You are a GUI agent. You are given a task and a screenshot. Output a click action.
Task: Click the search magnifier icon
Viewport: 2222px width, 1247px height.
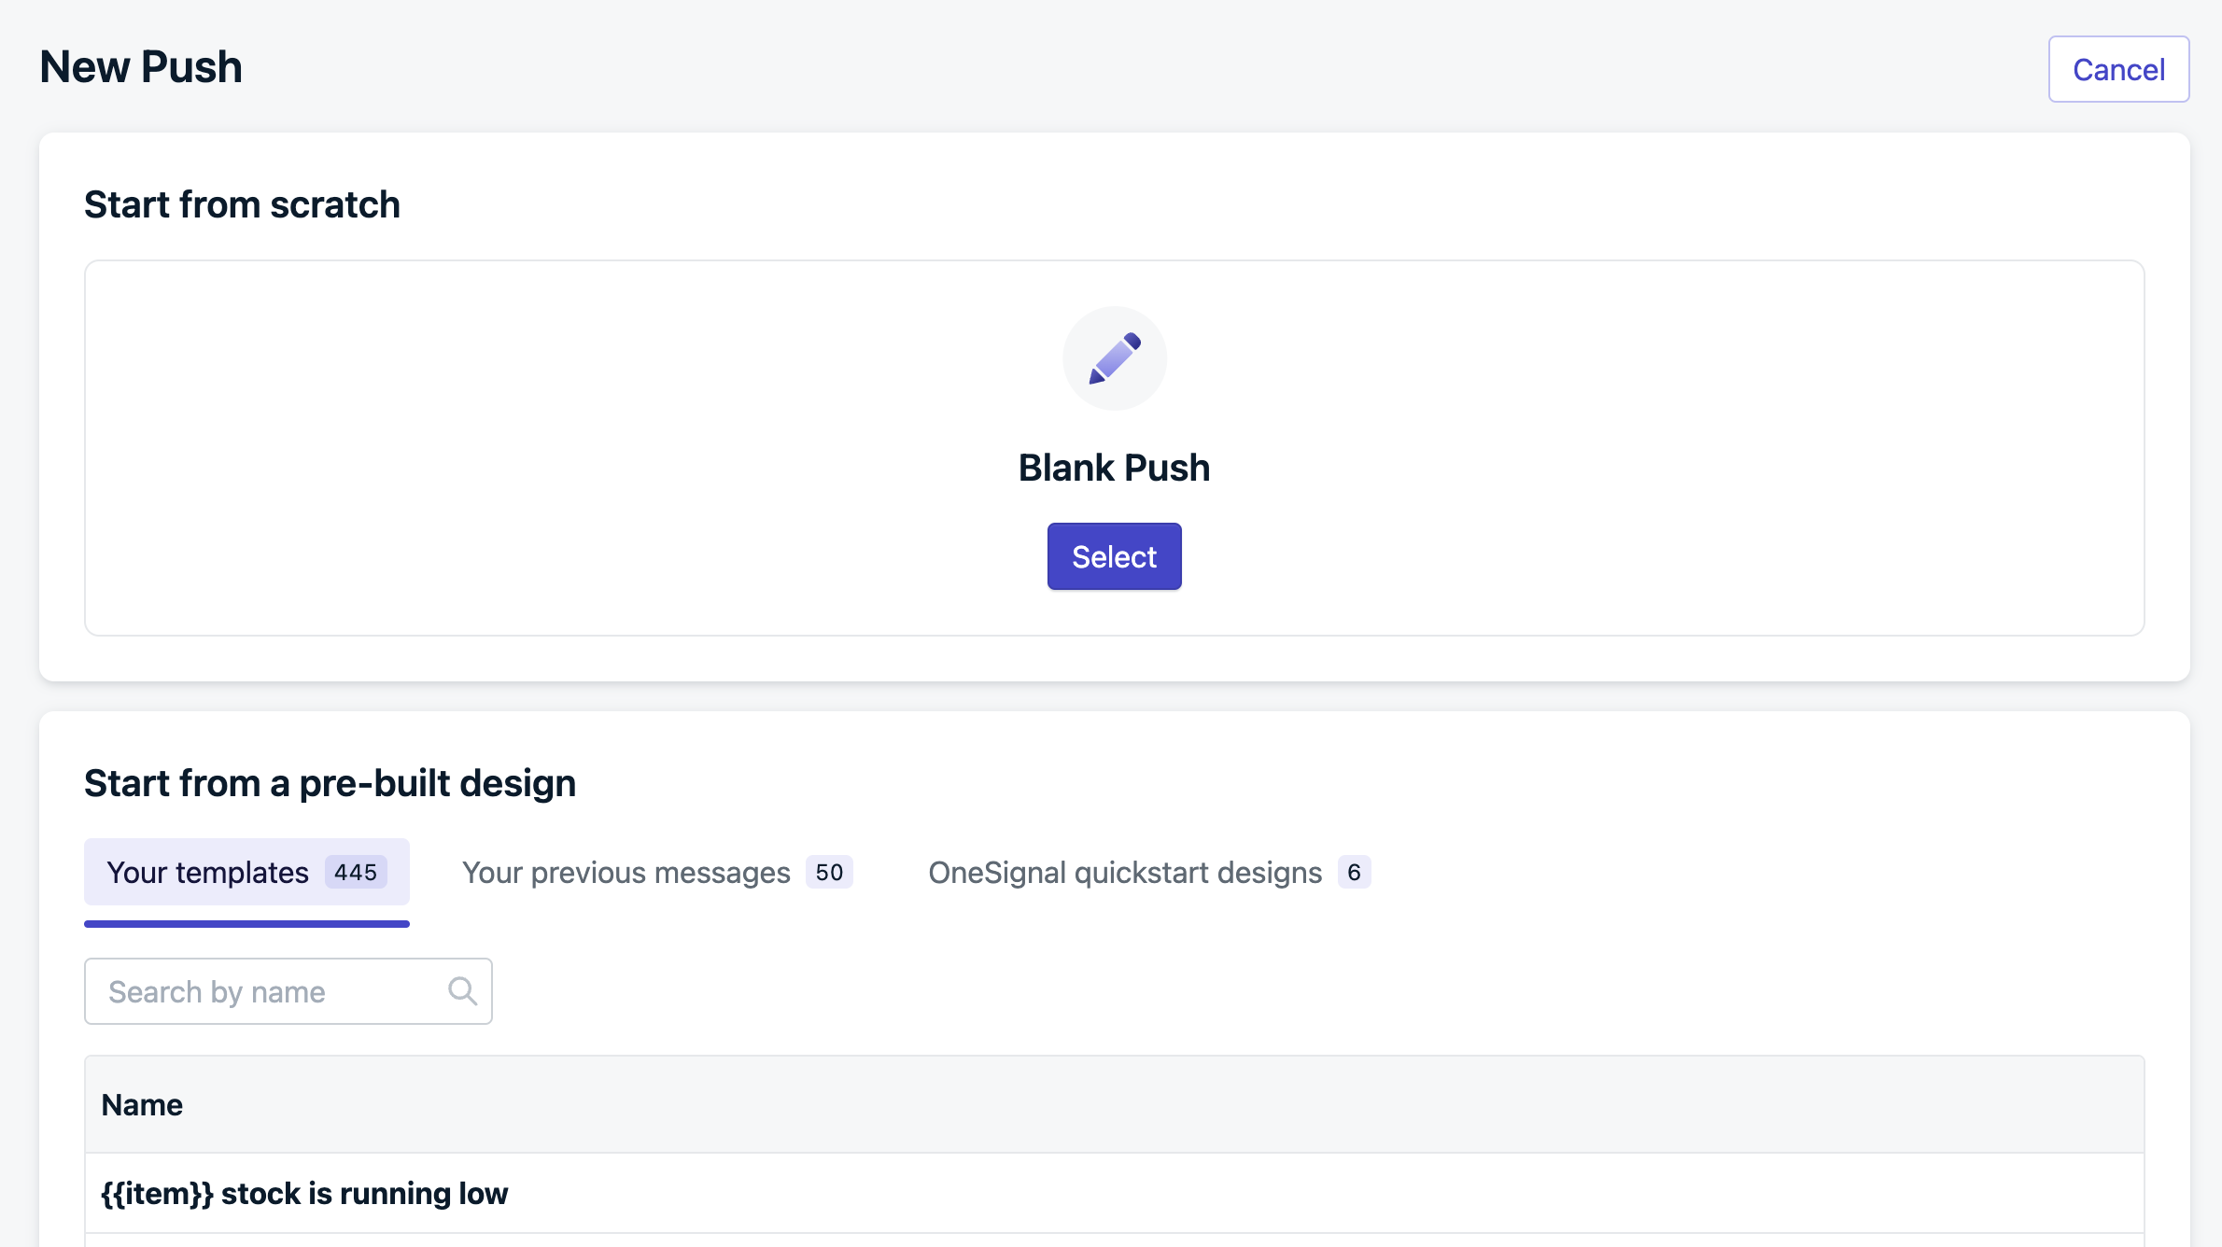coord(462,991)
